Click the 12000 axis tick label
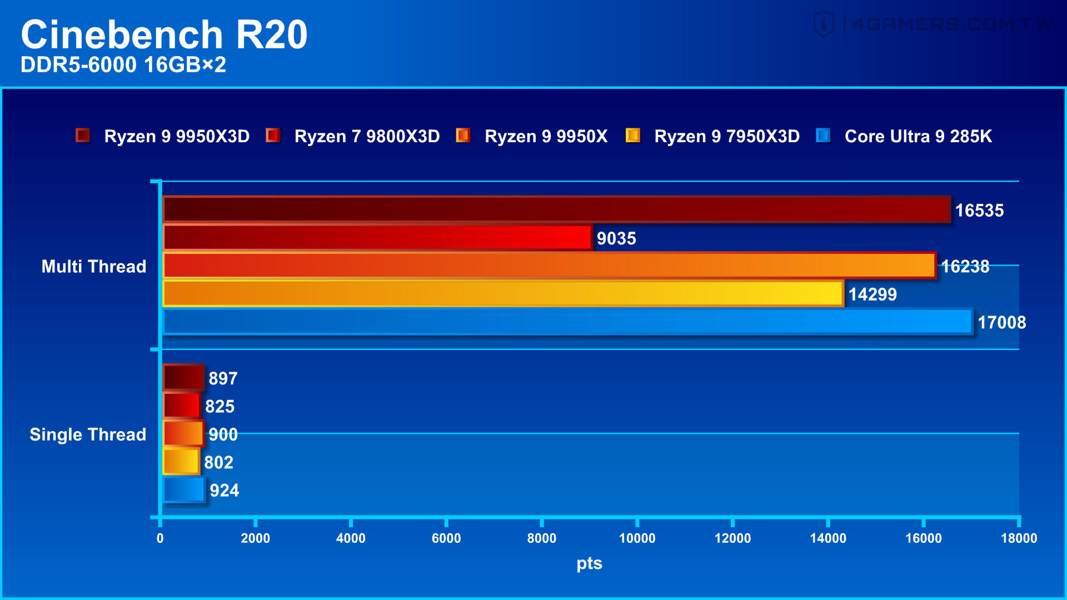The image size is (1067, 600). click(x=732, y=538)
